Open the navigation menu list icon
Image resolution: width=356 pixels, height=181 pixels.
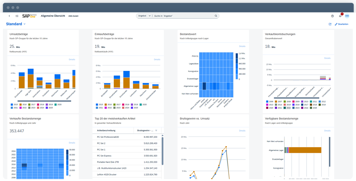click(17, 16)
